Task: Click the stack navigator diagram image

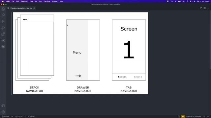Action: pyautogui.click(x=35, y=48)
